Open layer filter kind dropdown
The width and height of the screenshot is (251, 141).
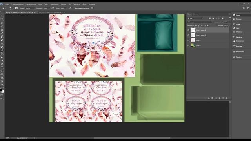(x=195, y=18)
